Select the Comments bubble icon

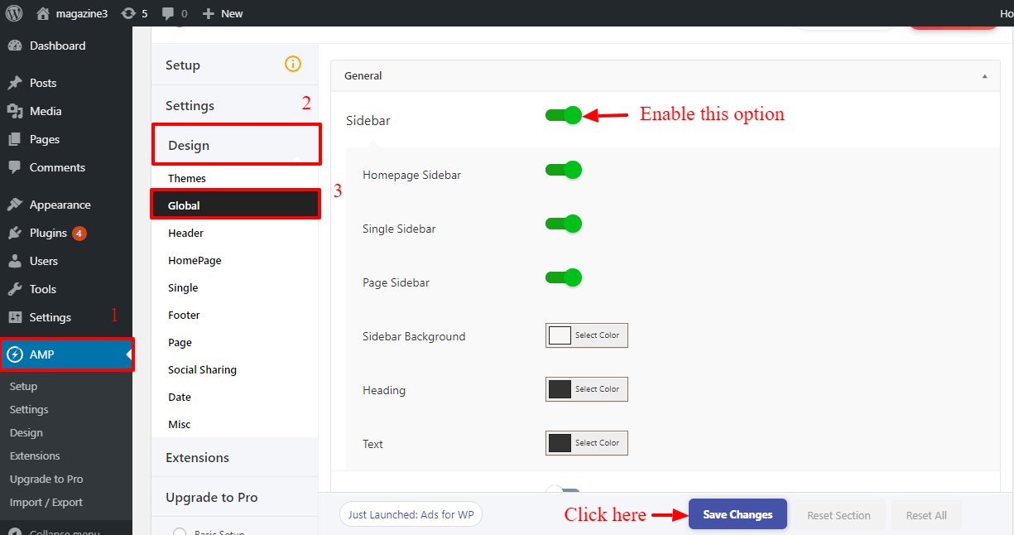(17, 167)
